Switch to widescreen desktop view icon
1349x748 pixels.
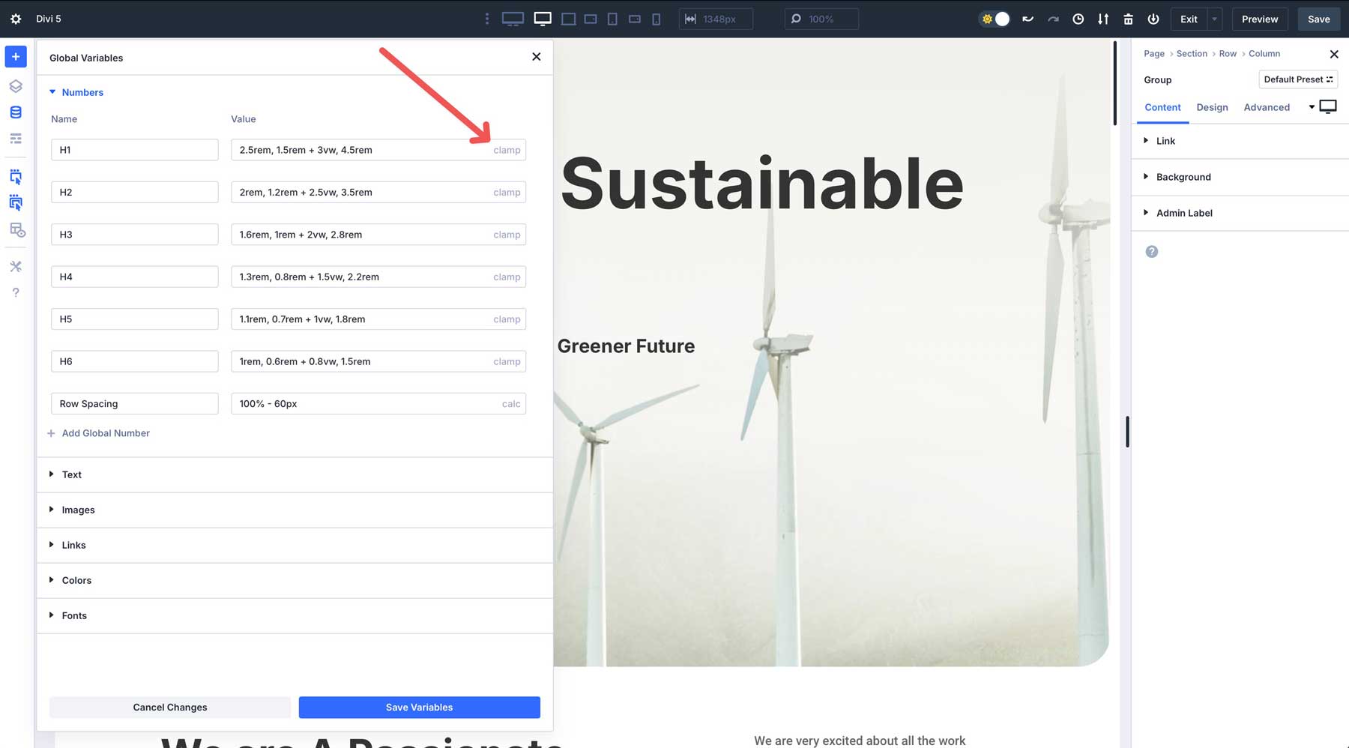513,19
